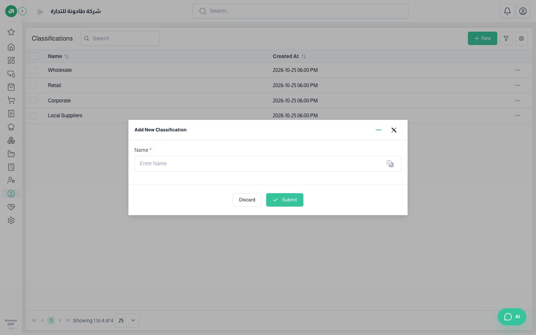Click the global Search field in header
This screenshot has width=536, height=335.
[300, 11]
